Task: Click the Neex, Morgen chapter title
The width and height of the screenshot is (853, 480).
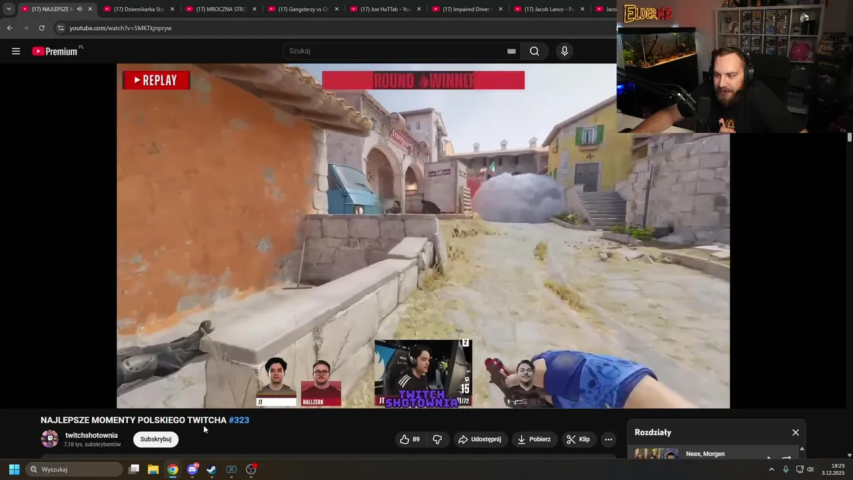Action: coord(705,454)
